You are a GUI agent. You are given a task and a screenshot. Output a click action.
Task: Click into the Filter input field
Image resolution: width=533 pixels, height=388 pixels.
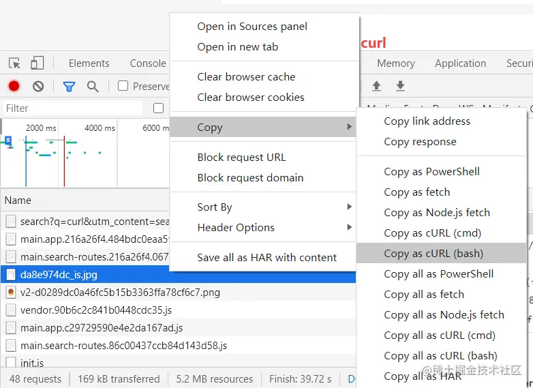click(x=73, y=108)
